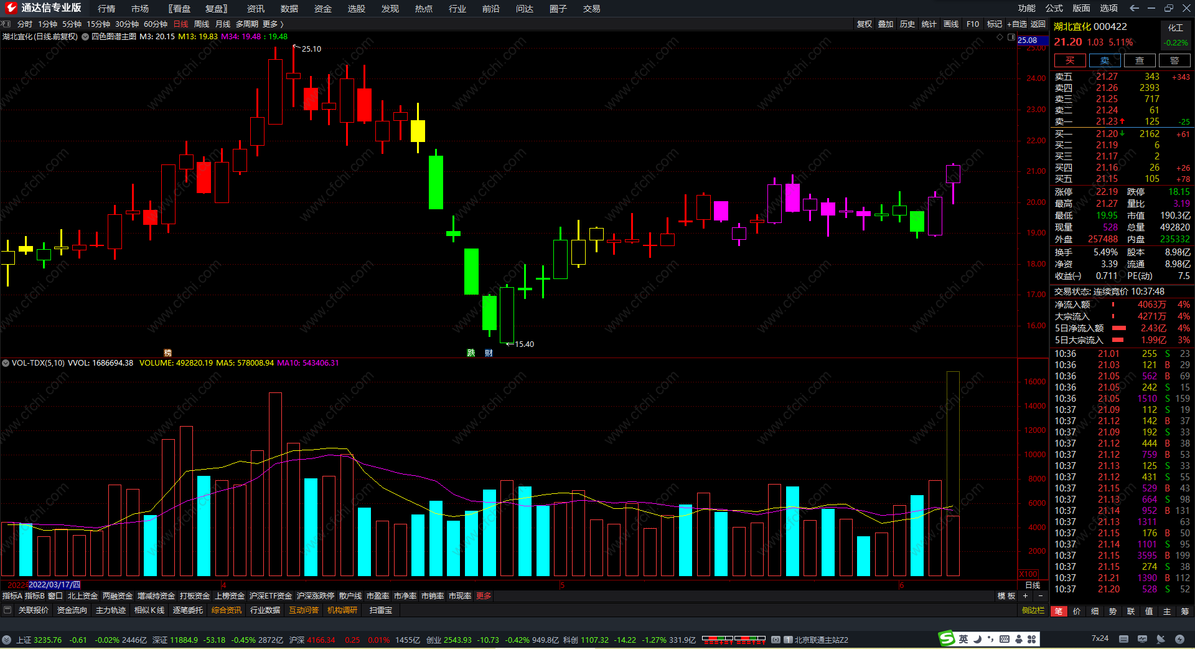Click the lightning bolt icon in status bar

pyautogui.click(x=1179, y=639)
